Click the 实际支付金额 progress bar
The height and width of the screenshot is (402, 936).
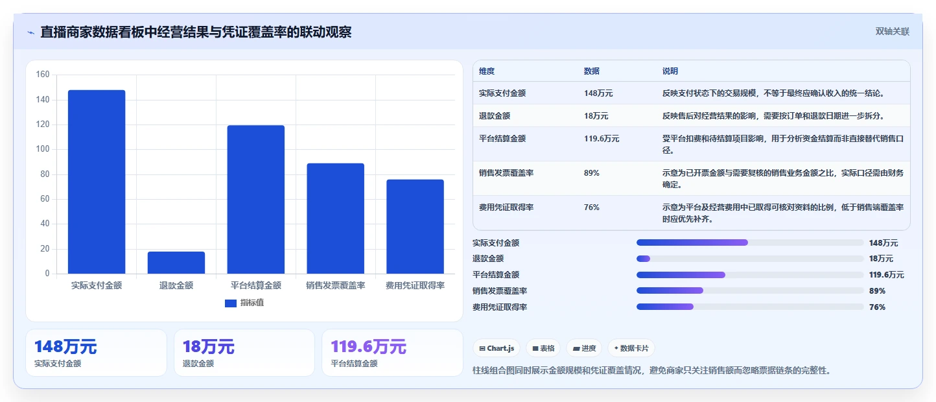tap(750, 242)
